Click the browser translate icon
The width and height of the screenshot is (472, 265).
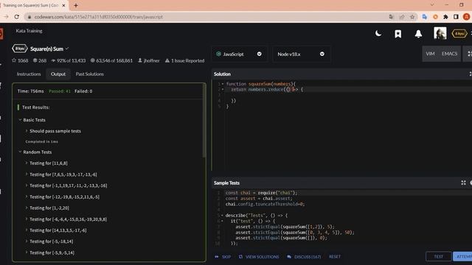click(391, 17)
